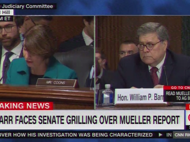The width and height of the screenshot is (190, 142).
Task: Select the right video panel of the witness
Action: click(x=142, y=62)
